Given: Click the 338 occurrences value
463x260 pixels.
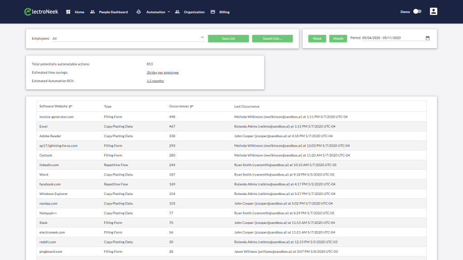Looking at the screenshot, I should pos(172,136).
